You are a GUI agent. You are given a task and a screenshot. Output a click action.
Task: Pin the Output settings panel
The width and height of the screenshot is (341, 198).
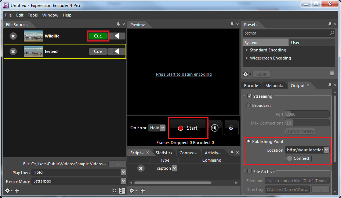point(330,85)
